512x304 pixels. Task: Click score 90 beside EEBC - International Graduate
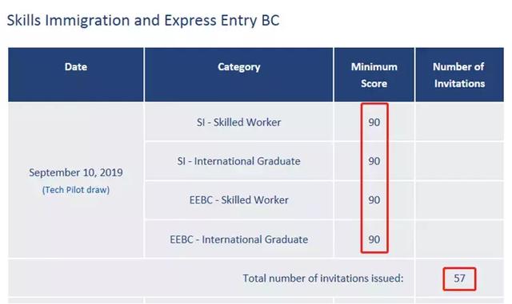[x=374, y=239]
